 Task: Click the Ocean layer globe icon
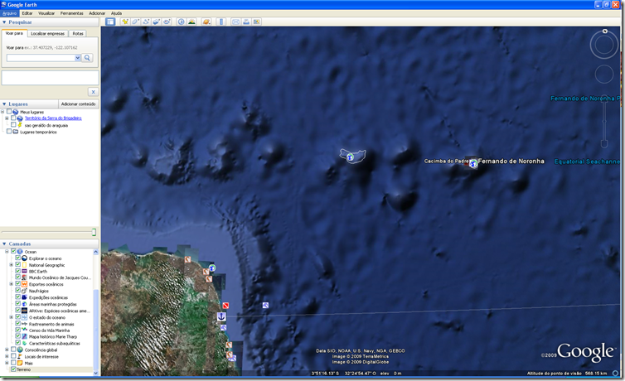20,252
